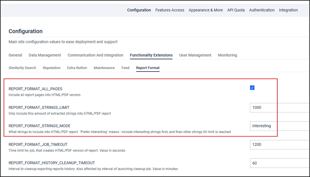
Task: Select the Similarity Search sub-tab
Action: tap(22, 68)
